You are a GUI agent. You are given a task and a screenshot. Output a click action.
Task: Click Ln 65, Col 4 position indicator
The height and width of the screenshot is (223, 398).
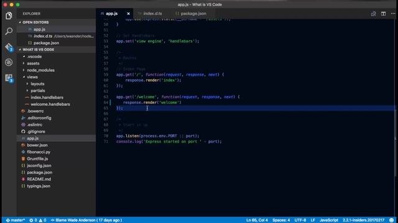(x=257, y=221)
